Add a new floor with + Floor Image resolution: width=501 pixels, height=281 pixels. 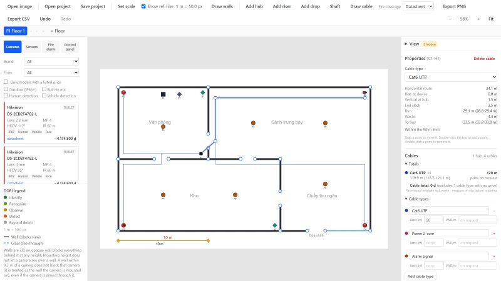[58, 31]
